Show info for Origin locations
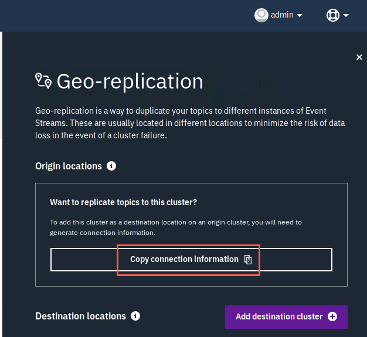367x337 pixels. click(x=111, y=166)
